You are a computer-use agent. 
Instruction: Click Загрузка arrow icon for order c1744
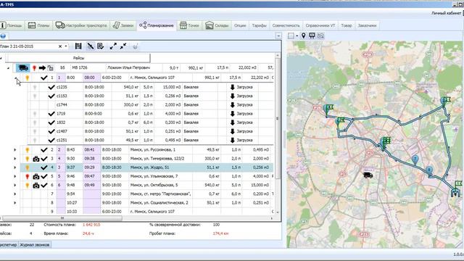pos(232,104)
